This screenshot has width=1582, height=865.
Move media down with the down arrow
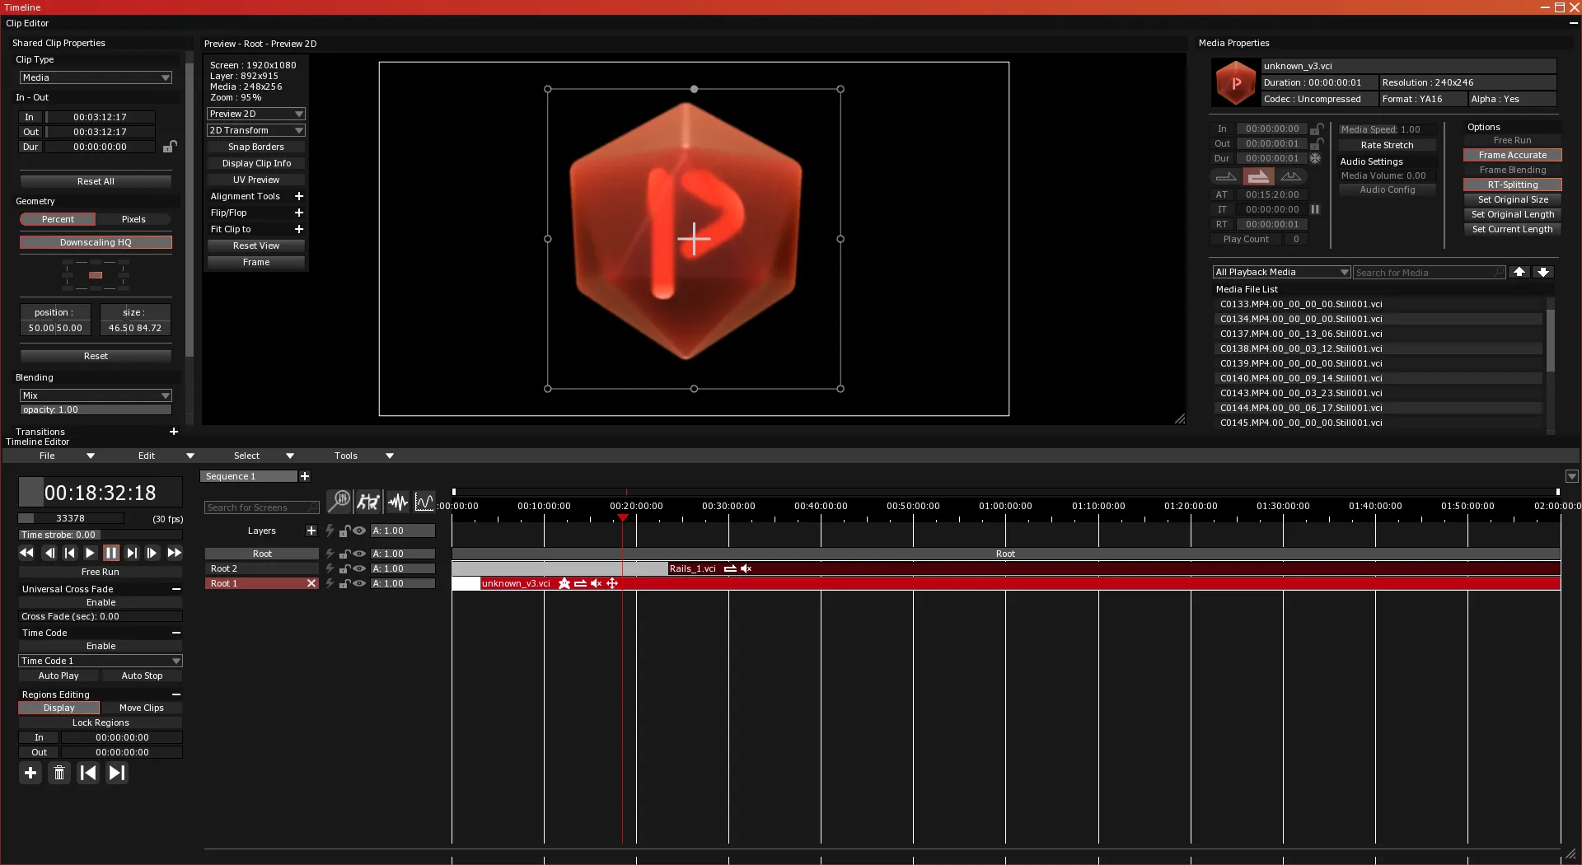pos(1543,272)
